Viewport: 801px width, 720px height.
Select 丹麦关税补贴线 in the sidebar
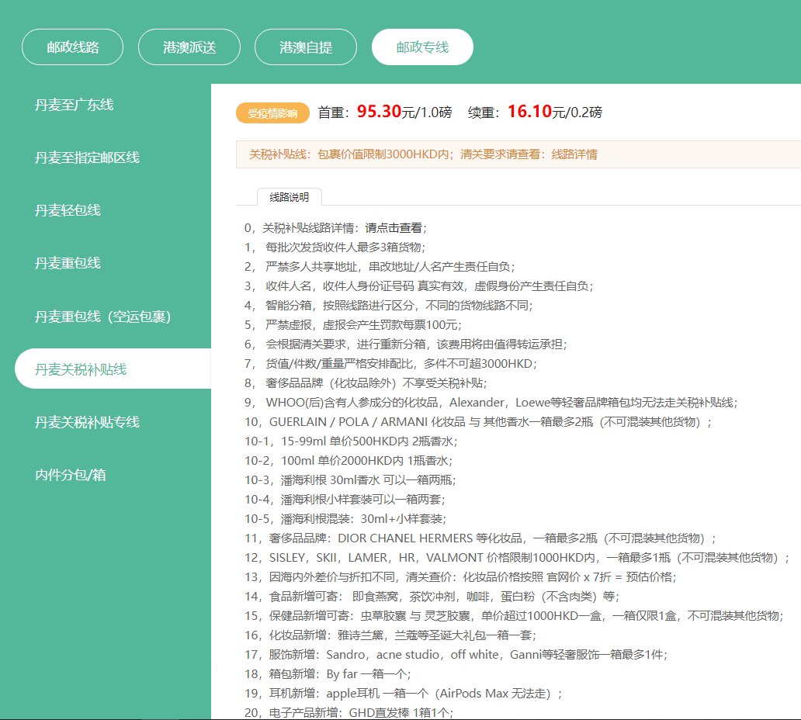(x=113, y=369)
